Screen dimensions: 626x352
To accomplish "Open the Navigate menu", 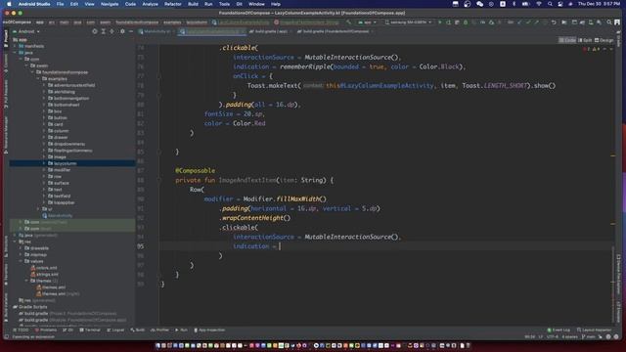I will point(110,4).
